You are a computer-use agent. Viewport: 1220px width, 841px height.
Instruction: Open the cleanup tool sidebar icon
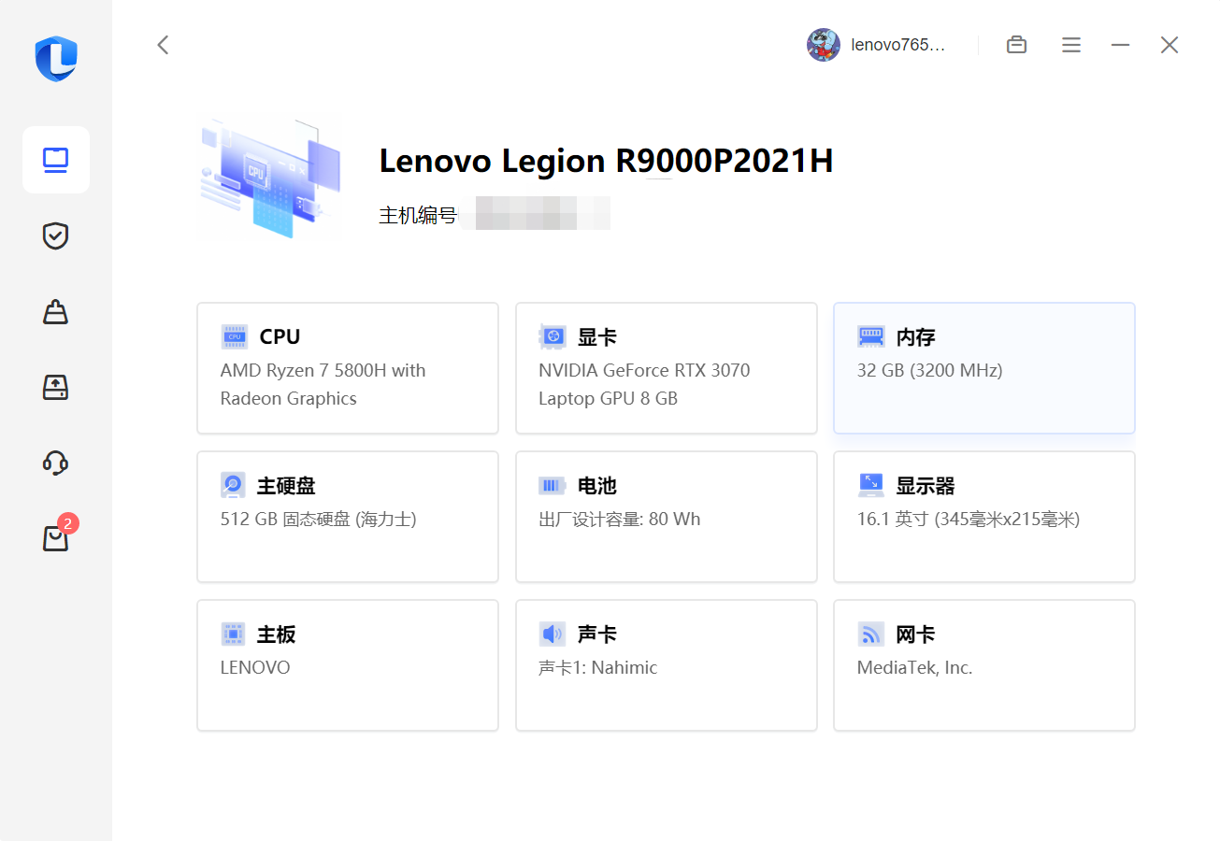click(56, 311)
